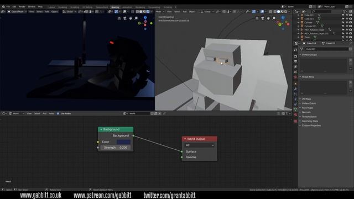Collapse the Background node
The width and height of the screenshot is (354, 199).
[101, 129]
